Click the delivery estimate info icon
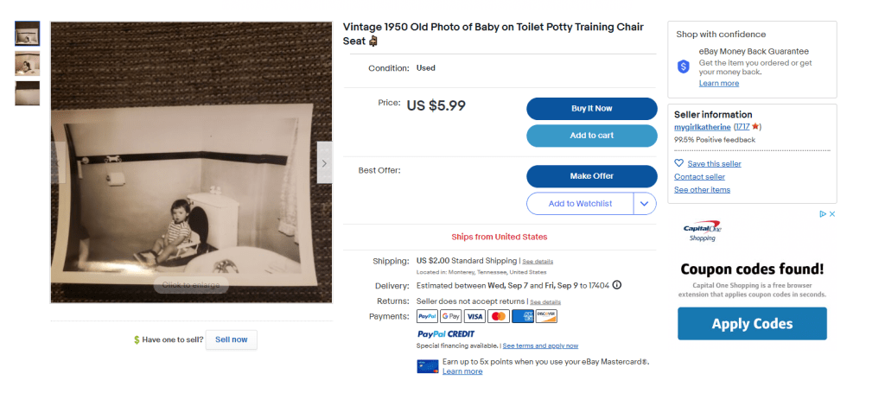This screenshot has width=885, height=393. point(617,285)
